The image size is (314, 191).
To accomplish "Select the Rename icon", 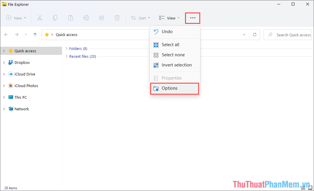I will (86, 18).
